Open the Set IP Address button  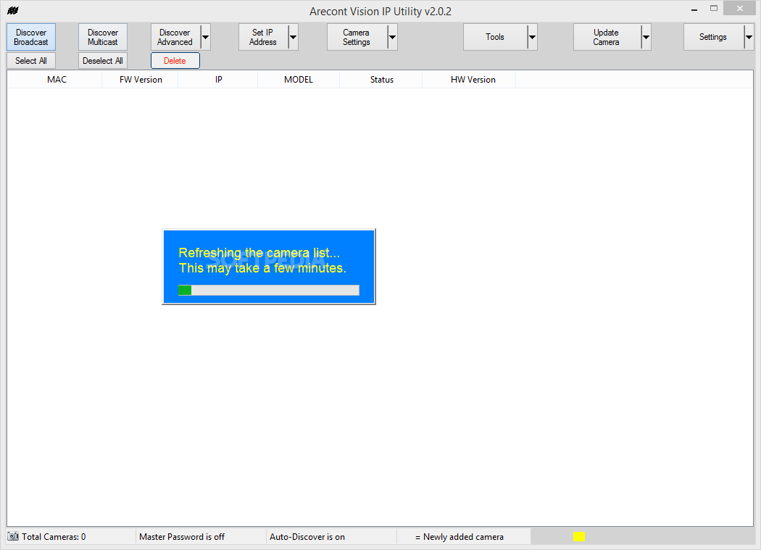click(263, 37)
